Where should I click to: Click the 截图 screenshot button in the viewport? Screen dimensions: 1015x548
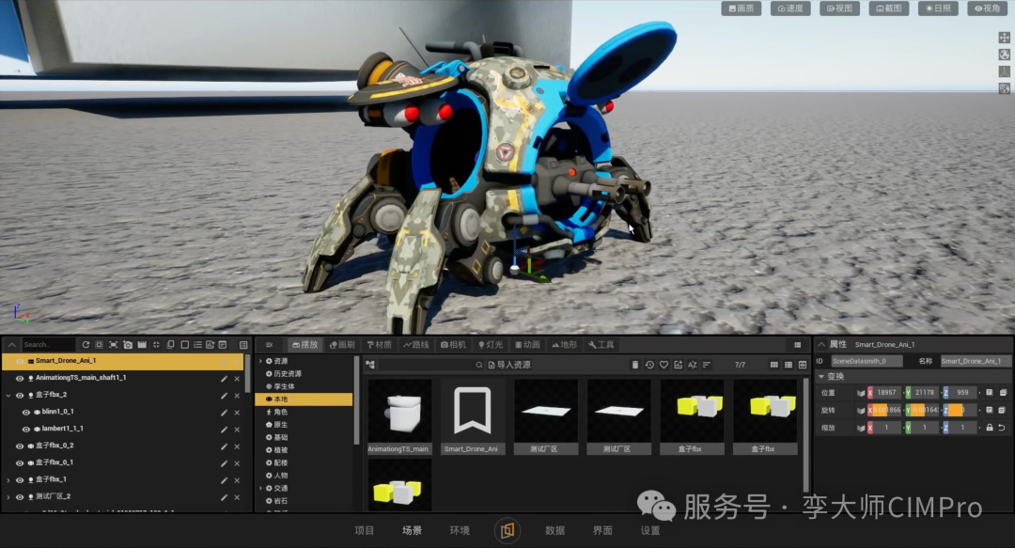889,8
